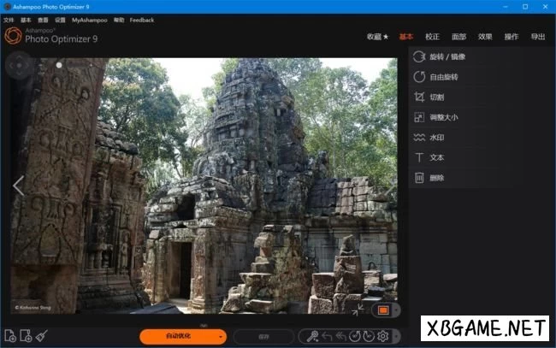Select the 文本 text tool

pos(419,157)
